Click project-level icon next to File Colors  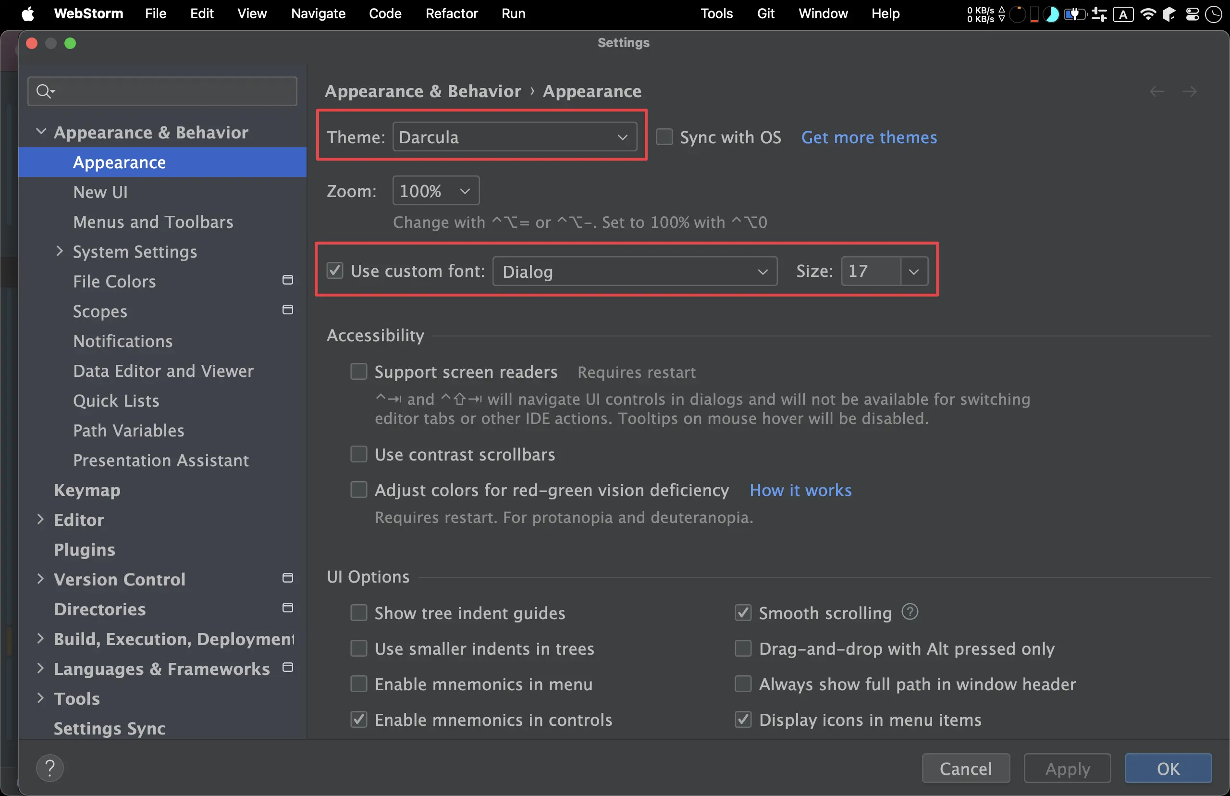click(288, 280)
